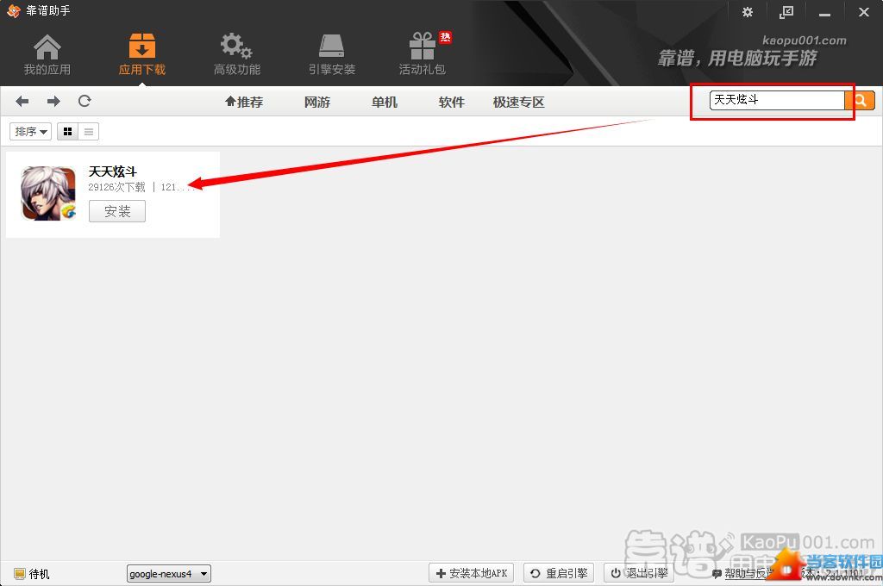The height and width of the screenshot is (586, 883).
Task: Refresh the app download page
Action: pyautogui.click(x=85, y=102)
